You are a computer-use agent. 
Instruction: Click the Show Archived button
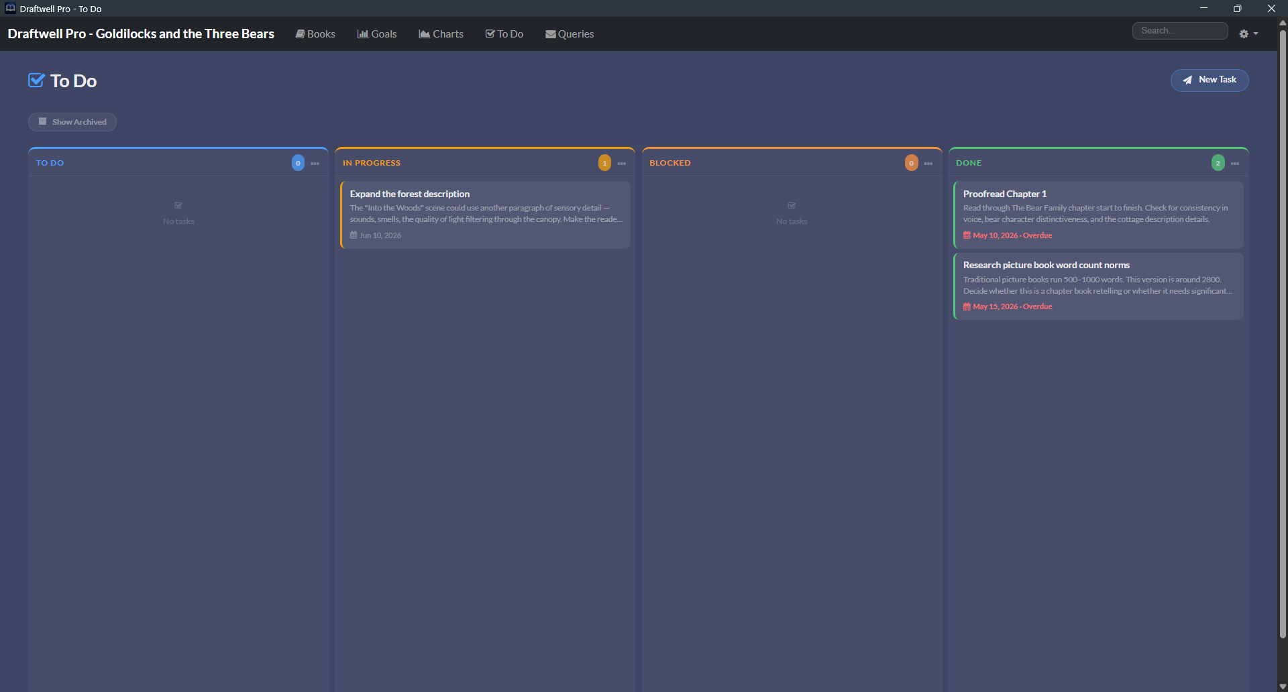coord(72,122)
